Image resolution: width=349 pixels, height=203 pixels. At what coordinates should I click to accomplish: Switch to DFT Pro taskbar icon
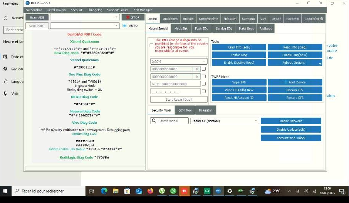(x=218, y=191)
